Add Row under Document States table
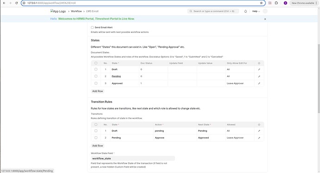This screenshot has width=320, height=173. coord(97,91)
